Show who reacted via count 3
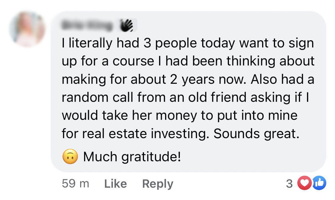This screenshot has height=200, width=335. 289,183
